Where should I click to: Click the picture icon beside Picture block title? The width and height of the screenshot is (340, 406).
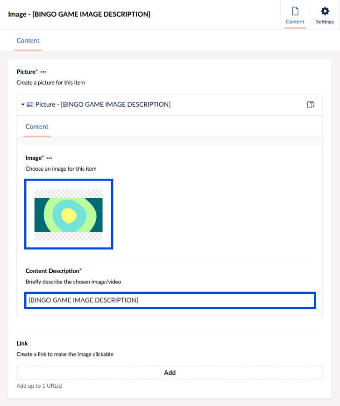[x=30, y=105]
